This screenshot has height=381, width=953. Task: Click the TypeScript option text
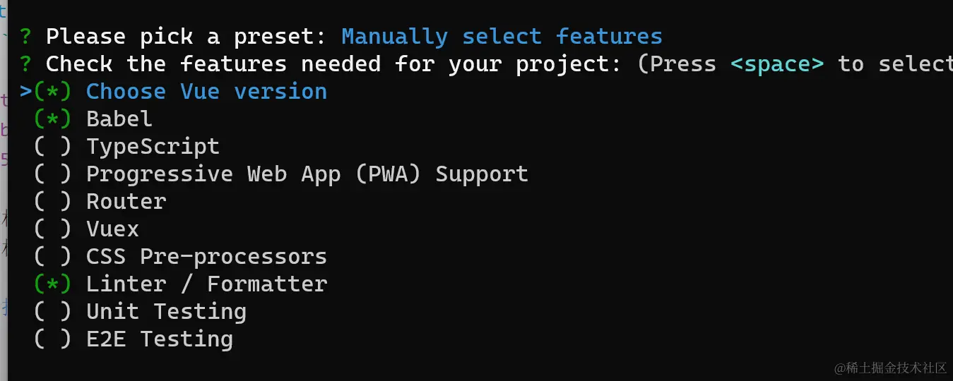tap(153, 147)
